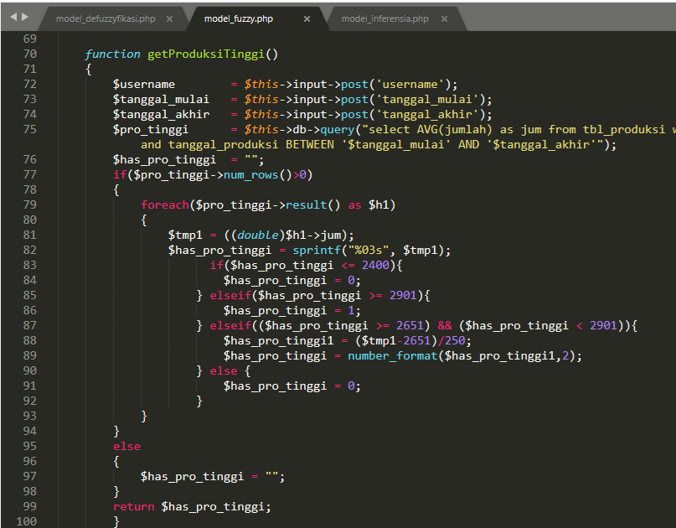
Task: Close the model_defuzzyfikasi.php tab
Action: point(170,18)
